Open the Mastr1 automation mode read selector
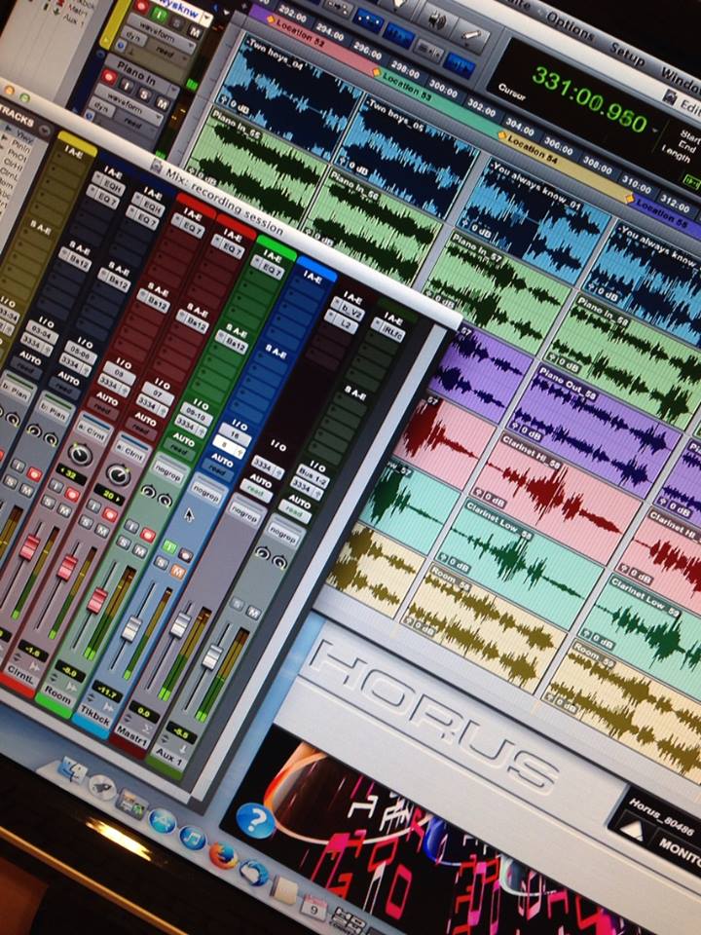The width and height of the screenshot is (701, 935). click(x=256, y=490)
